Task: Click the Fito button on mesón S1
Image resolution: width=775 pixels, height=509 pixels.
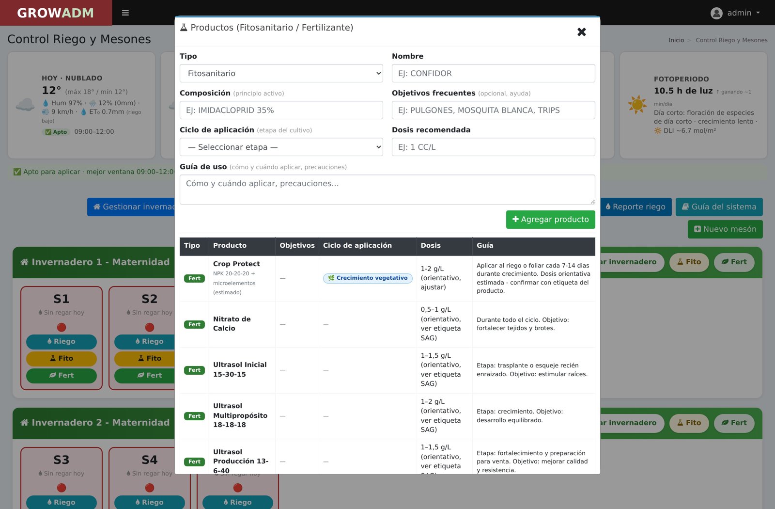Action: pyautogui.click(x=62, y=359)
